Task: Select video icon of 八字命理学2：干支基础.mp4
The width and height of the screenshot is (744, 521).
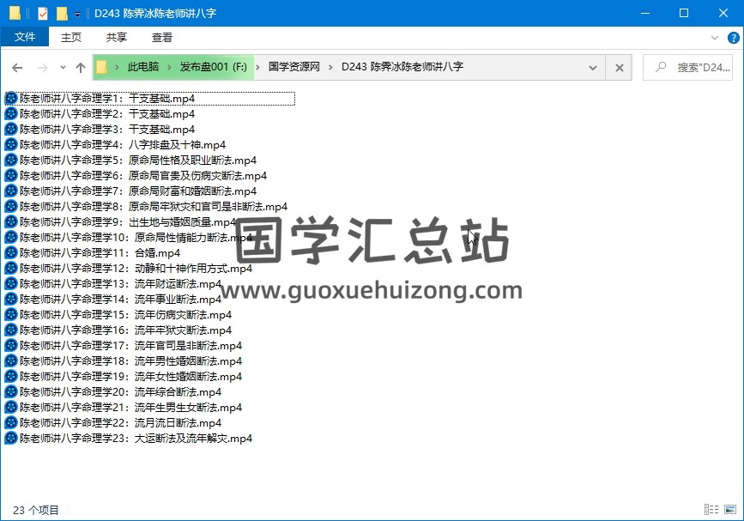Action: point(11,114)
